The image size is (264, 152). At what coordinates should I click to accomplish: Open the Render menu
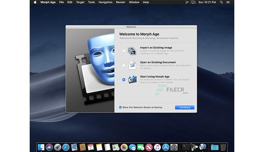tap(121, 2)
